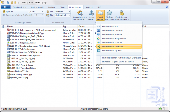The image size is (170, 112).
Task: Select file Shareconomy_CeBIT.jpg
Action: 21,74
